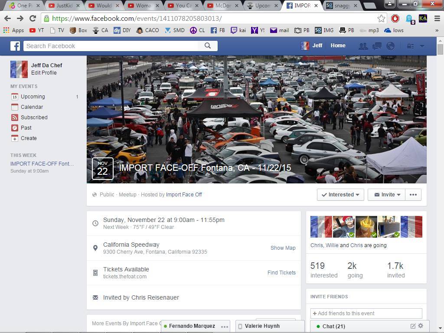The width and height of the screenshot is (444, 333).
Task: Open chat settings gear icon
Action: click(x=421, y=326)
